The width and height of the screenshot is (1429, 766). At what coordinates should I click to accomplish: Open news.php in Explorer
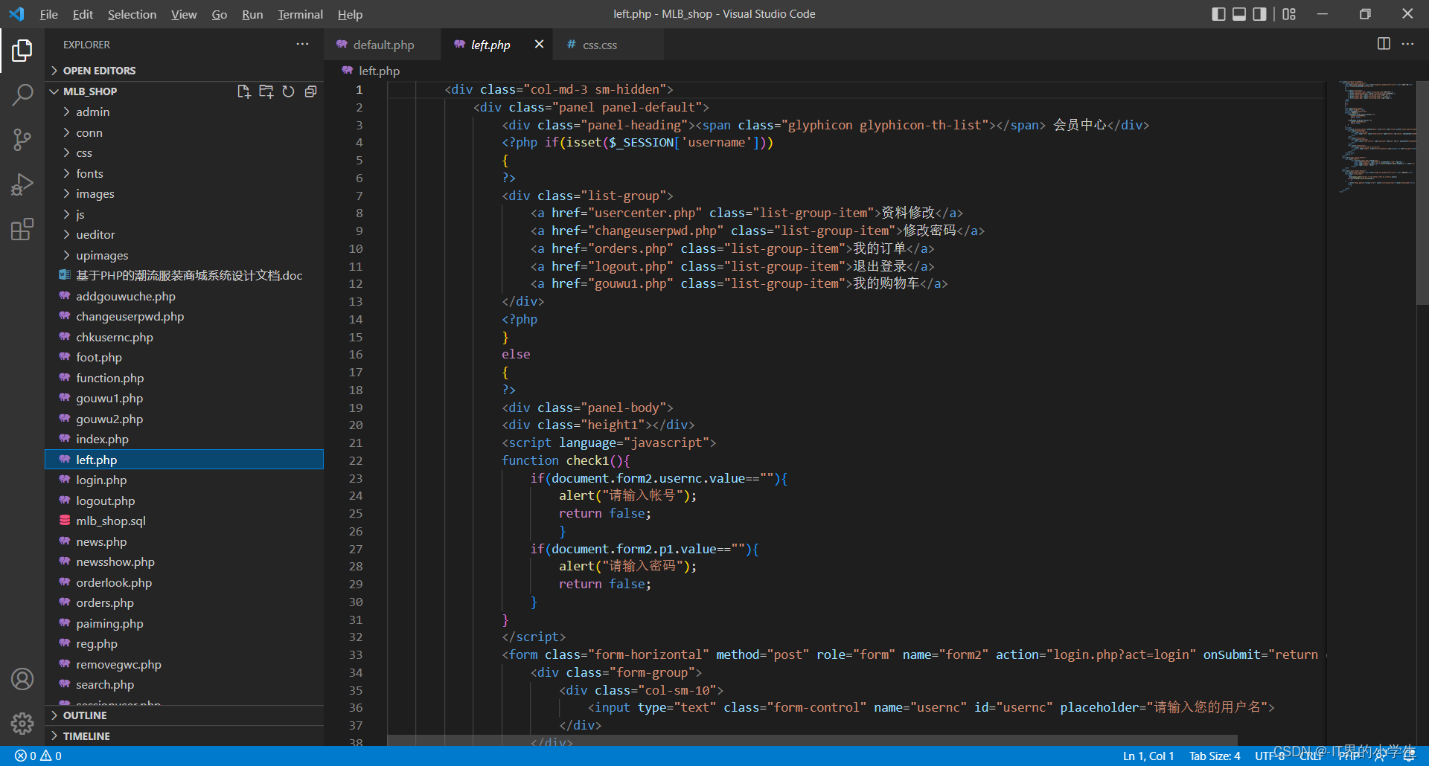point(185,542)
